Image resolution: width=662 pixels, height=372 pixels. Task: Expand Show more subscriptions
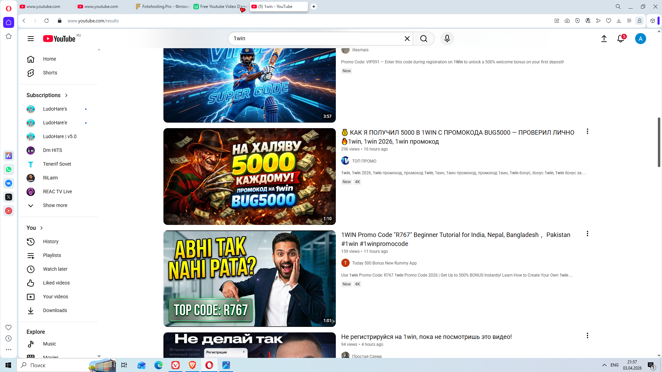coord(55,205)
